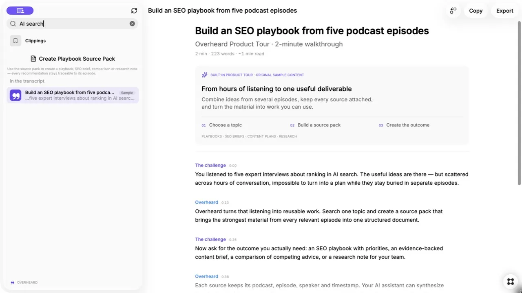Select step 03 Create the outcome
The height and width of the screenshot is (293, 522).
tap(404, 125)
